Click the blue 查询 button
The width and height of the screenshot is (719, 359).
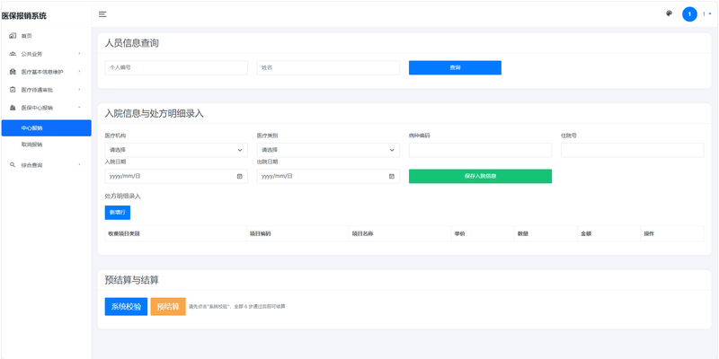[455, 68]
